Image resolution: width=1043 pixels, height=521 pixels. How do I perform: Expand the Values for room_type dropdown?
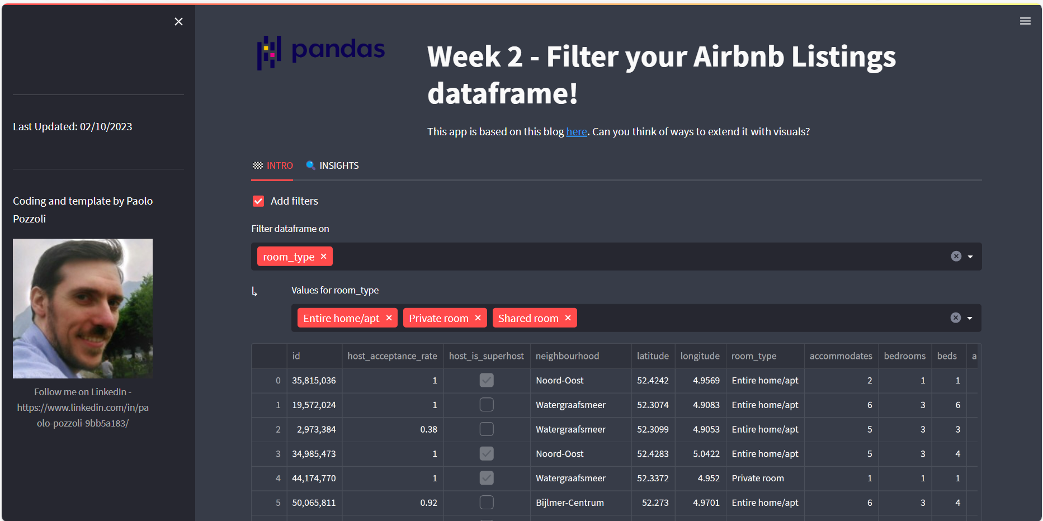[970, 318]
